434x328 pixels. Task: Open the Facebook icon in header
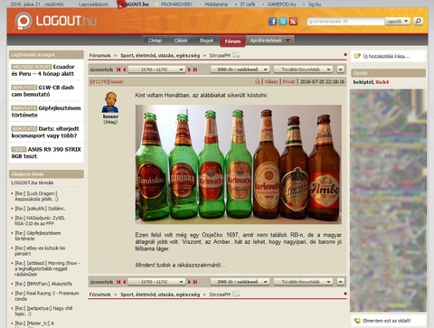click(272, 22)
